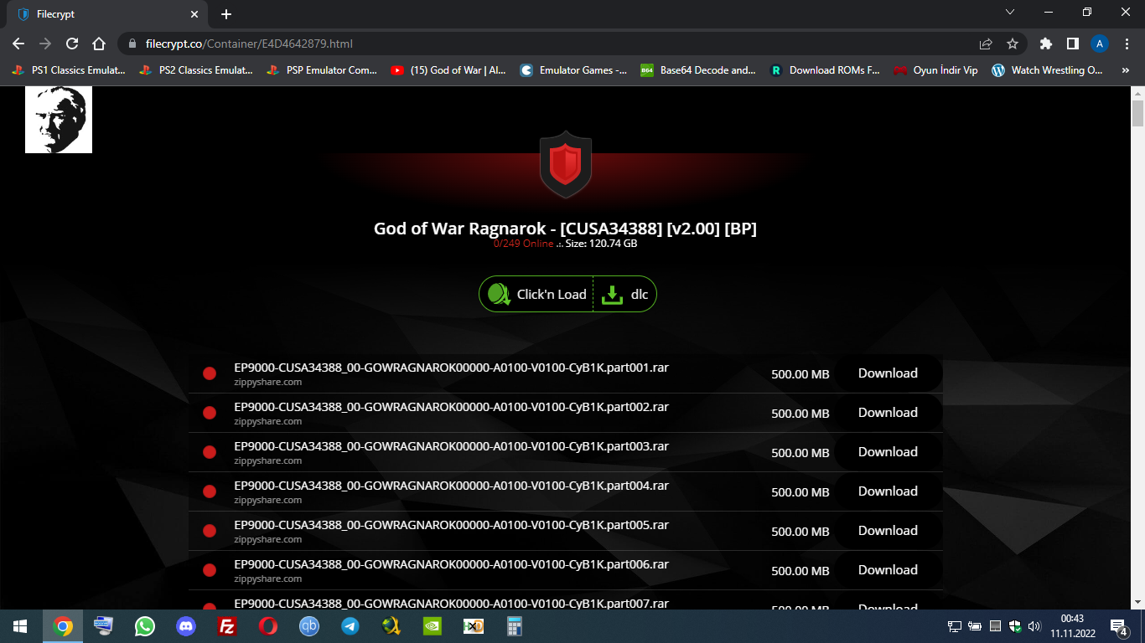Open the 'Base64 Decode and...' bookmark

pyautogui.click(x=698, y=70)
